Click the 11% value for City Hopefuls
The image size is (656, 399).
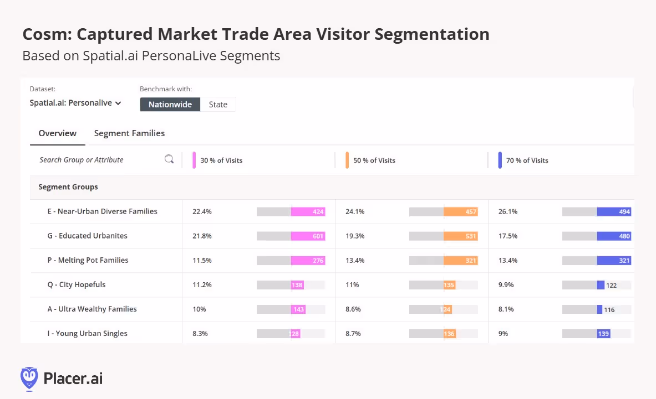(x=352, y=284)
